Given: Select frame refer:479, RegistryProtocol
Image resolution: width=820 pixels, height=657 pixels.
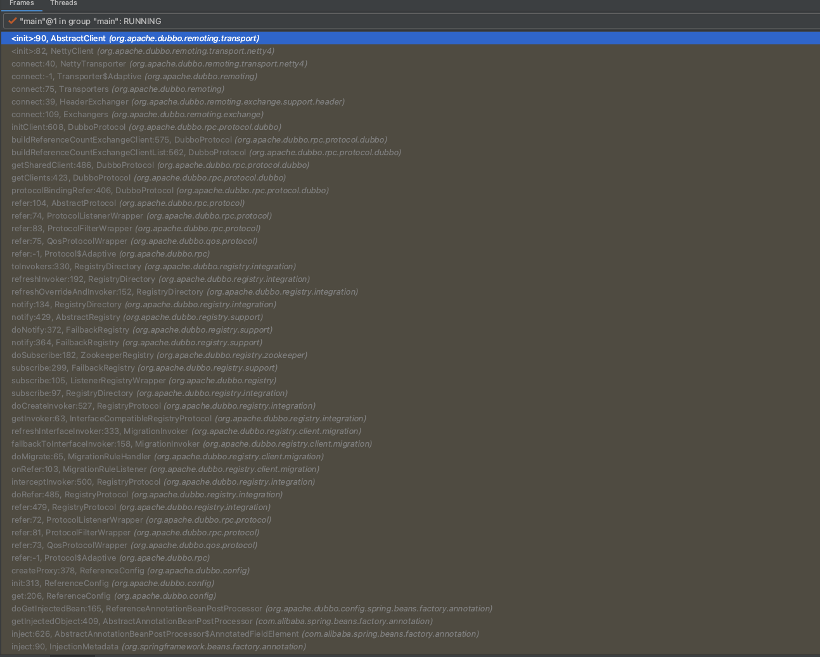Looking at the screenshot, I should tap(410, 507).
